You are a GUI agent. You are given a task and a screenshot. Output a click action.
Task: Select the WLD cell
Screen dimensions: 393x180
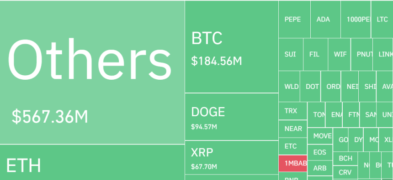289,86
